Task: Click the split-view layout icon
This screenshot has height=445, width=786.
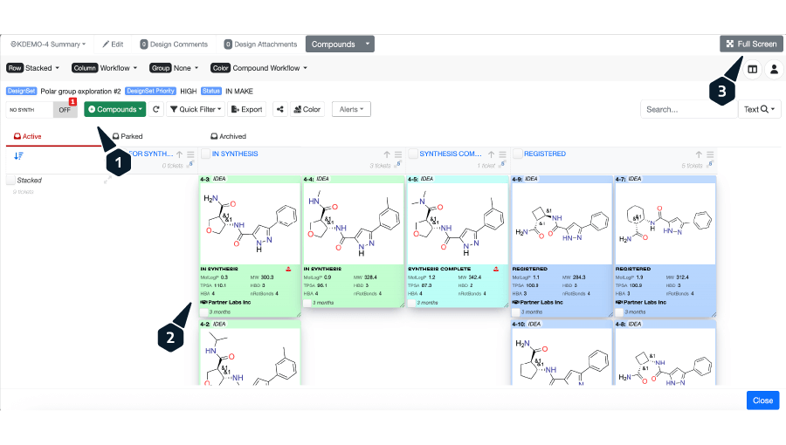Action: click(753, 70)
